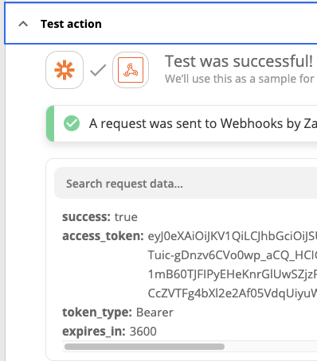Click the gray checkmark between app icons
The height and width of the screenshot is (361, 317).
click(x=98, y=70)
